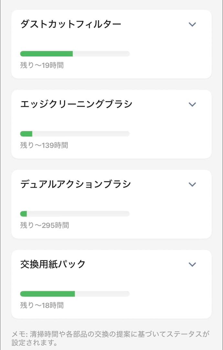Expand the 交換用紙パック panel
223x350 pixels.
point(111,264)
